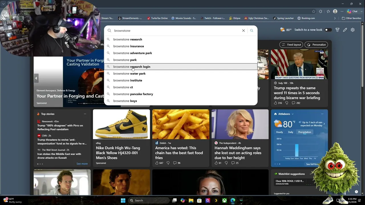Open the Other favorites folder
Screen dimensions: 365x205
[x=352, y=18]
